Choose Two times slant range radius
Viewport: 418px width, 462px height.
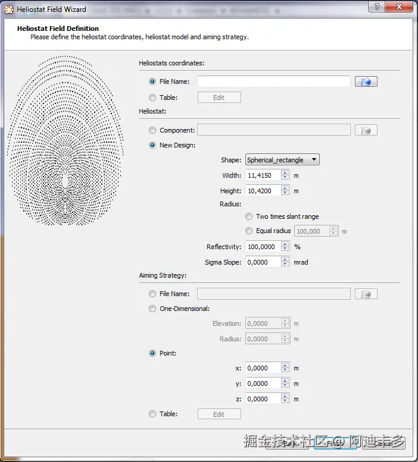(x=249, y=216)
